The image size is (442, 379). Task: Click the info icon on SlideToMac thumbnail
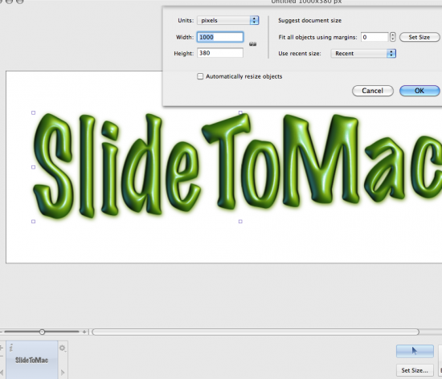[11, 348]
